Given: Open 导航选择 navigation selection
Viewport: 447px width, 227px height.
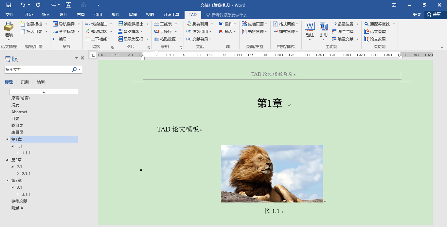Looking at the screenshot, I should tap(64, 24).
